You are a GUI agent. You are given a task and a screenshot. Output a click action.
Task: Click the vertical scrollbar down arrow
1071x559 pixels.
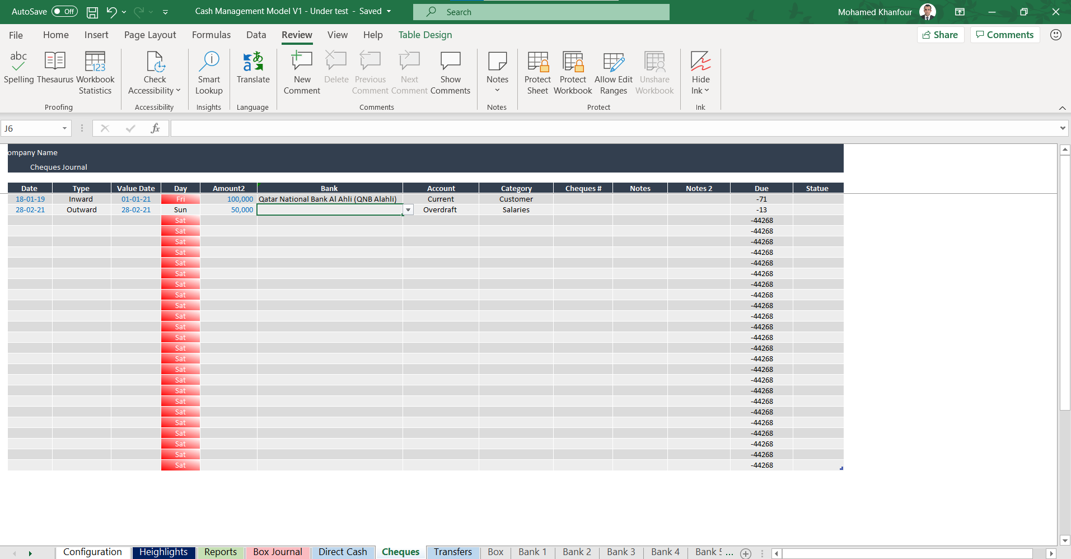click(1065, 541)
